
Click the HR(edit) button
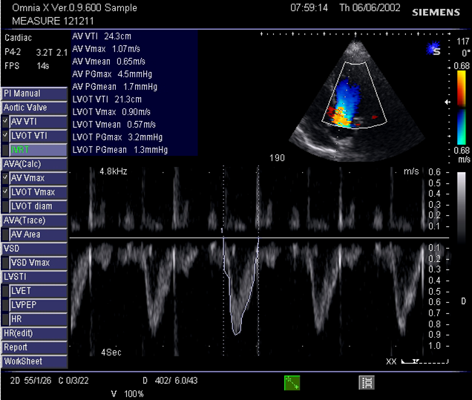click(34, 333)
